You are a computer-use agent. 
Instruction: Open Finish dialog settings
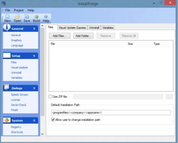click(x=14, y=110)
